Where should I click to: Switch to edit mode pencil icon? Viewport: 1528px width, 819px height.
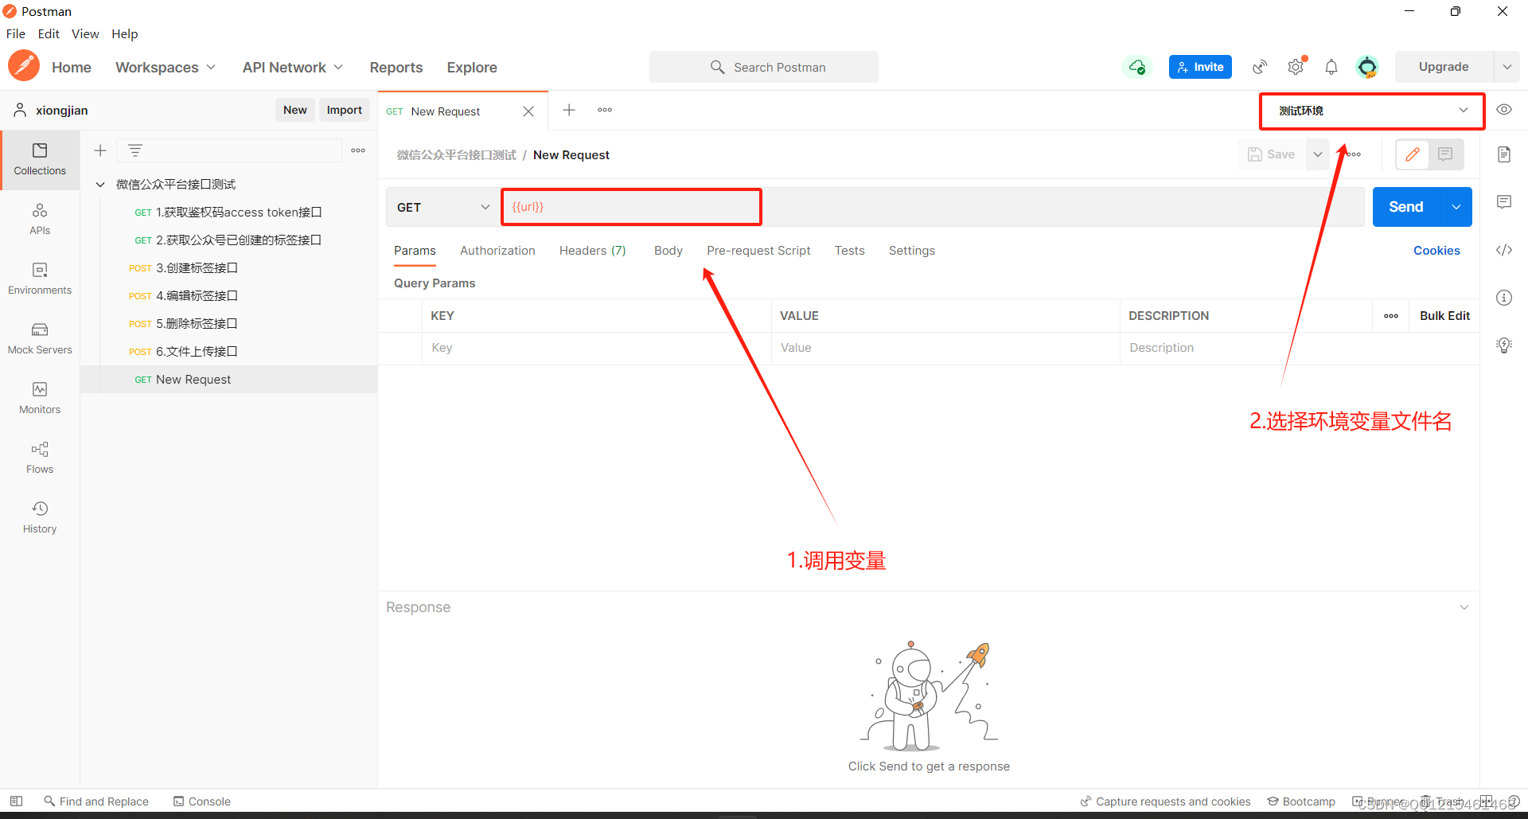coord(1413,154)
